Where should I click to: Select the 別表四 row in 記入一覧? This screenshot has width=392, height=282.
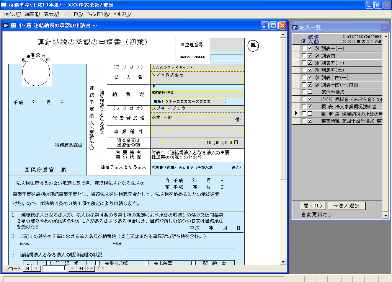338,55
